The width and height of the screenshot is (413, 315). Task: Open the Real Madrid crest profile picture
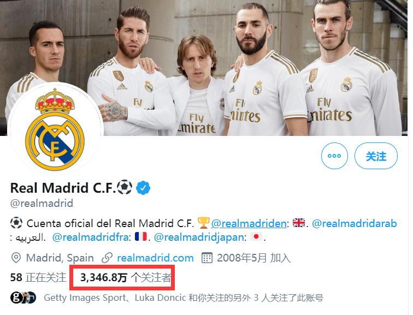[x=55, y=129]
